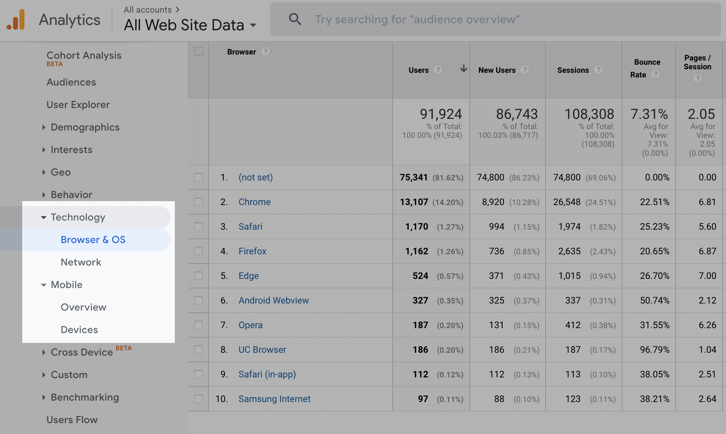The image size is (726, 434).
Task: Check the box for the Chrome row
Action: (198, 202)
